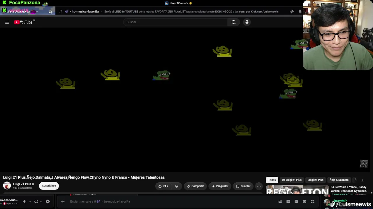Open Discord notification bell settings

point(300,12)
